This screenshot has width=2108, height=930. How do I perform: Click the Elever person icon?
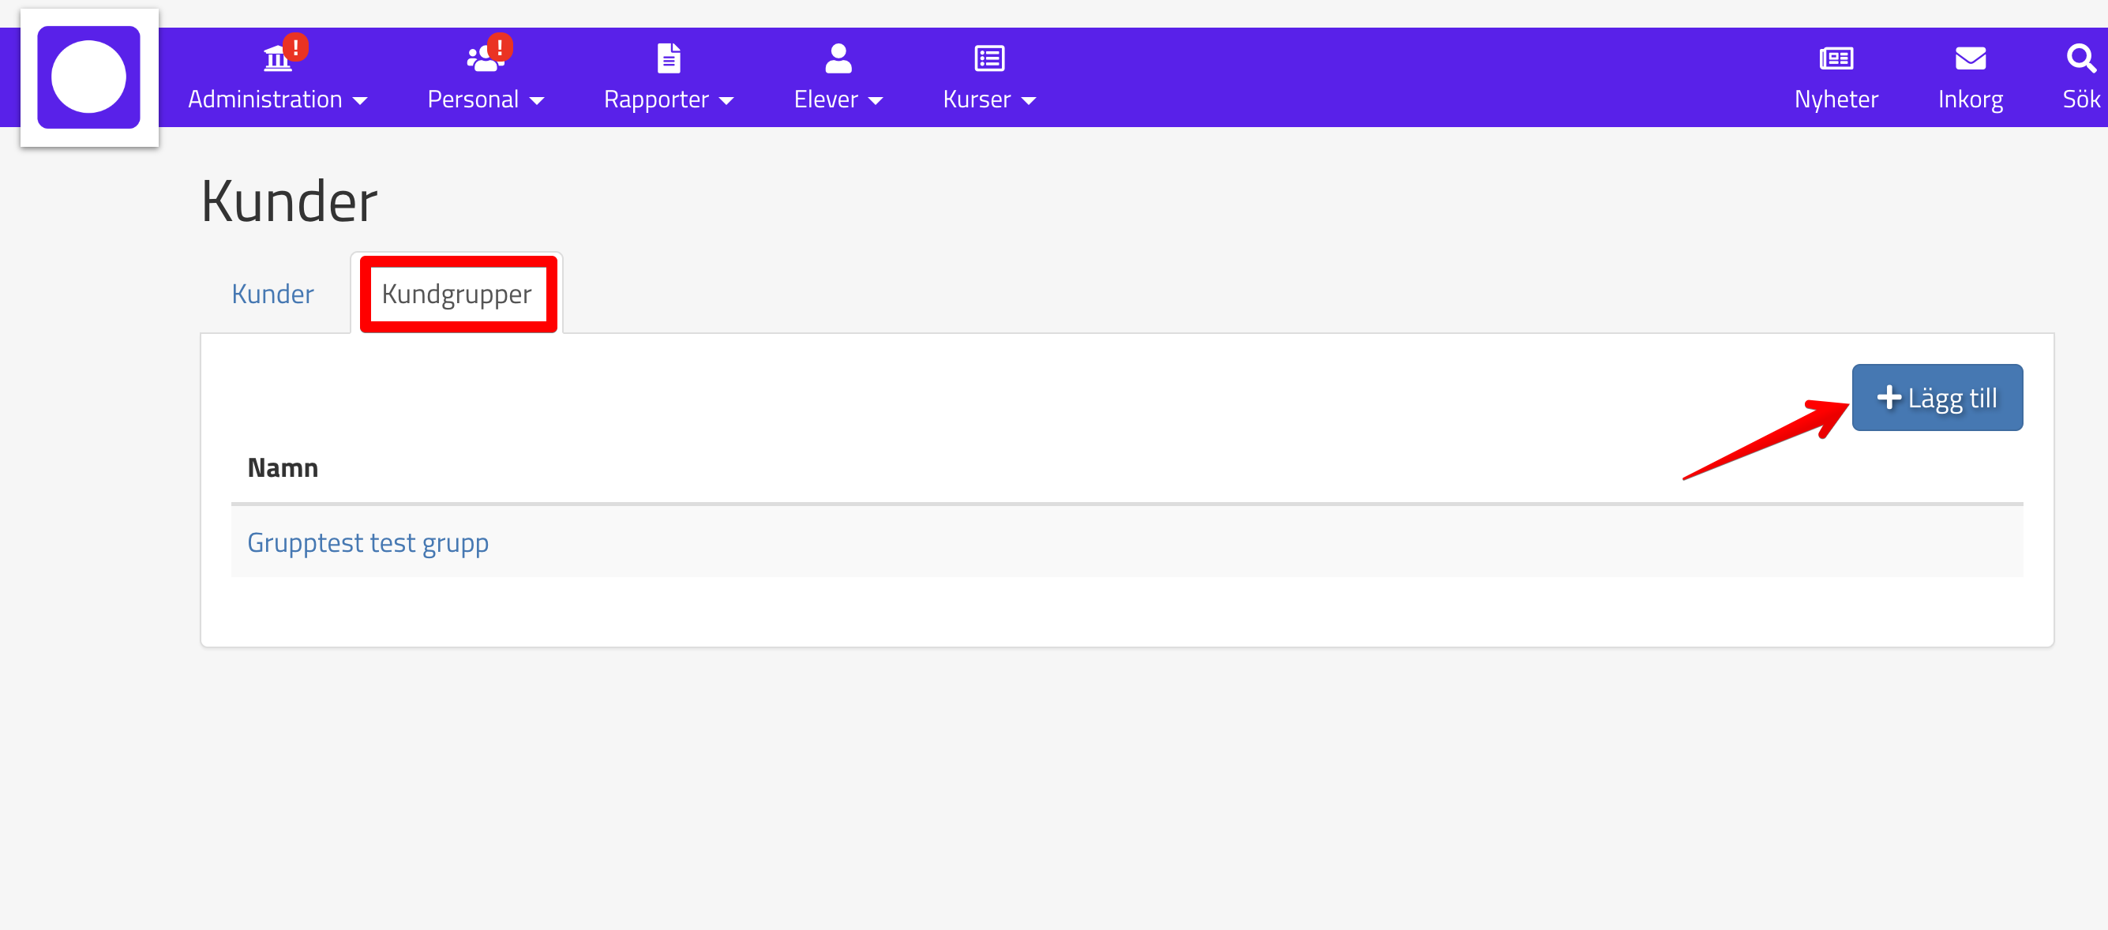click(x=838, y=58)
